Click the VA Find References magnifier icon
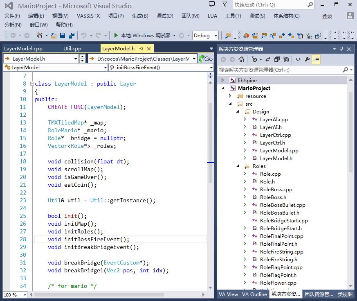The image size is (357, 301). coord(273,36)
